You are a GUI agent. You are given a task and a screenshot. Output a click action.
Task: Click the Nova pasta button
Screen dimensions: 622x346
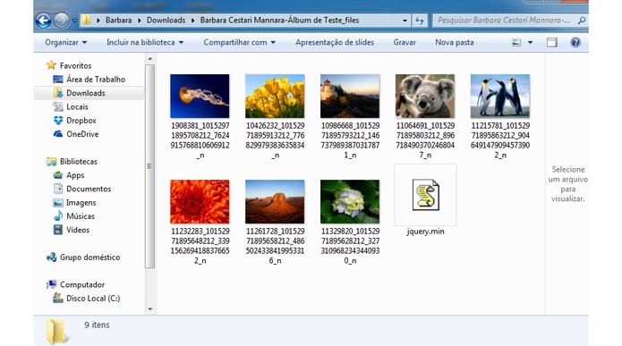point(455,42)
